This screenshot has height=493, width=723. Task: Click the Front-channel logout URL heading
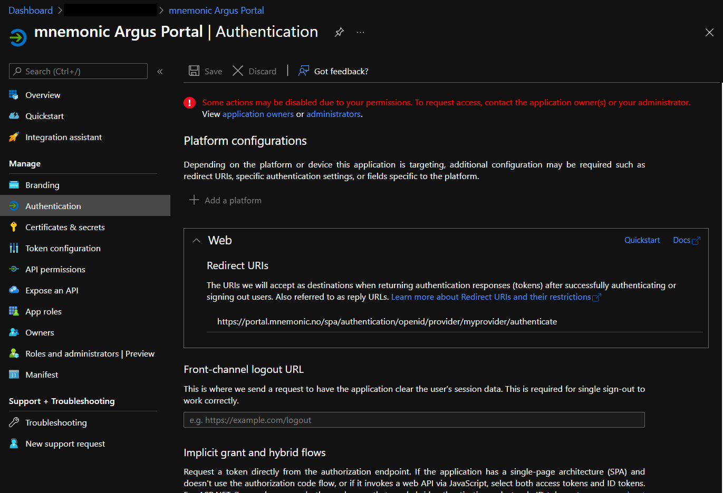tap(244, 370)
